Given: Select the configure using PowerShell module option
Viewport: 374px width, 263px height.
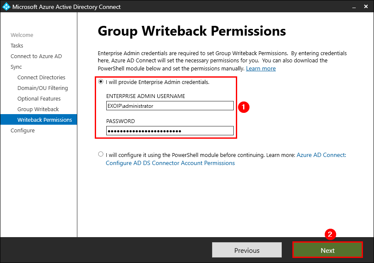Looking at the screenshot, I should pyautogui.click(x=101, y=154).
